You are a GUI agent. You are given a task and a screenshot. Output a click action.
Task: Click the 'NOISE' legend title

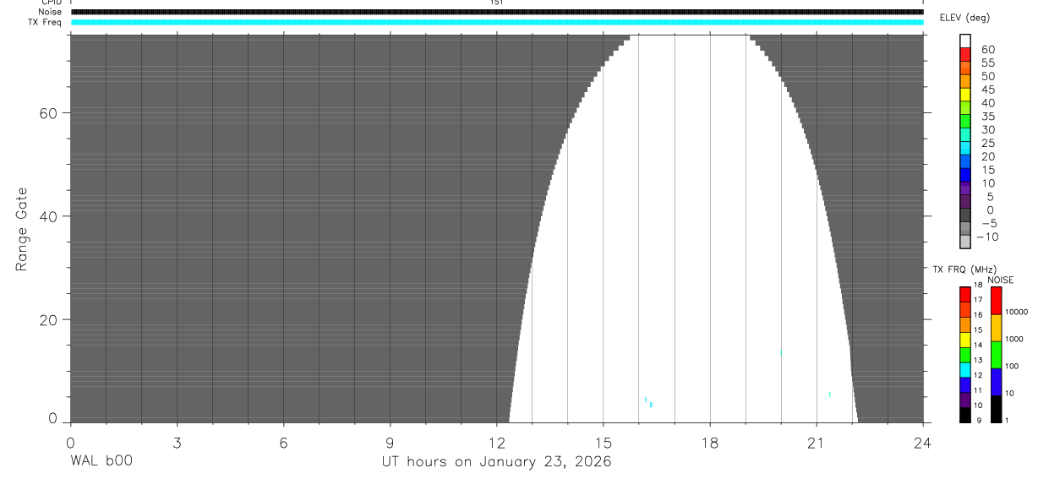point(1001,280)
